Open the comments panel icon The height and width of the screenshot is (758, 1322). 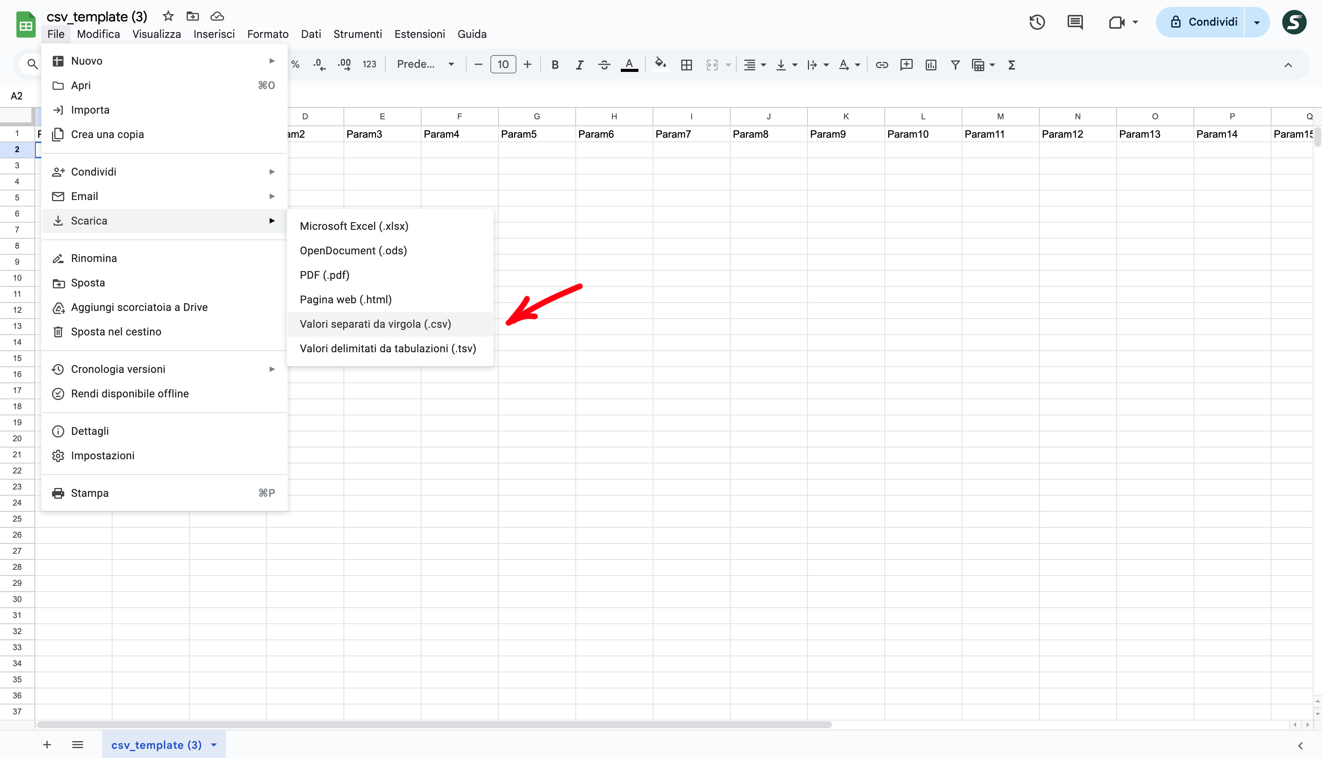tap(1075, 22)
